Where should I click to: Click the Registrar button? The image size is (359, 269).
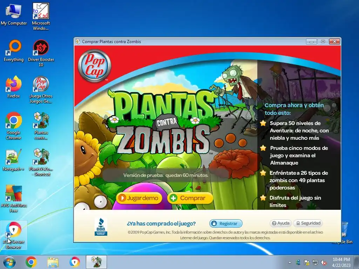(226, 223)
